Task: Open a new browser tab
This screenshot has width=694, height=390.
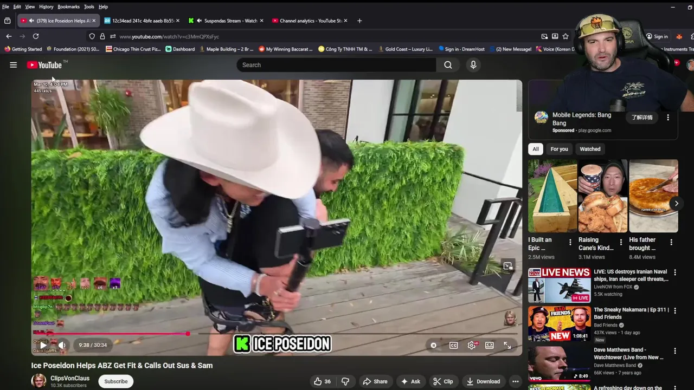Action: pyautogui.click(x=359, y=21)
